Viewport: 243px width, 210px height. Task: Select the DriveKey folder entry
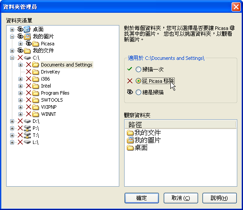tap(50, 72)
